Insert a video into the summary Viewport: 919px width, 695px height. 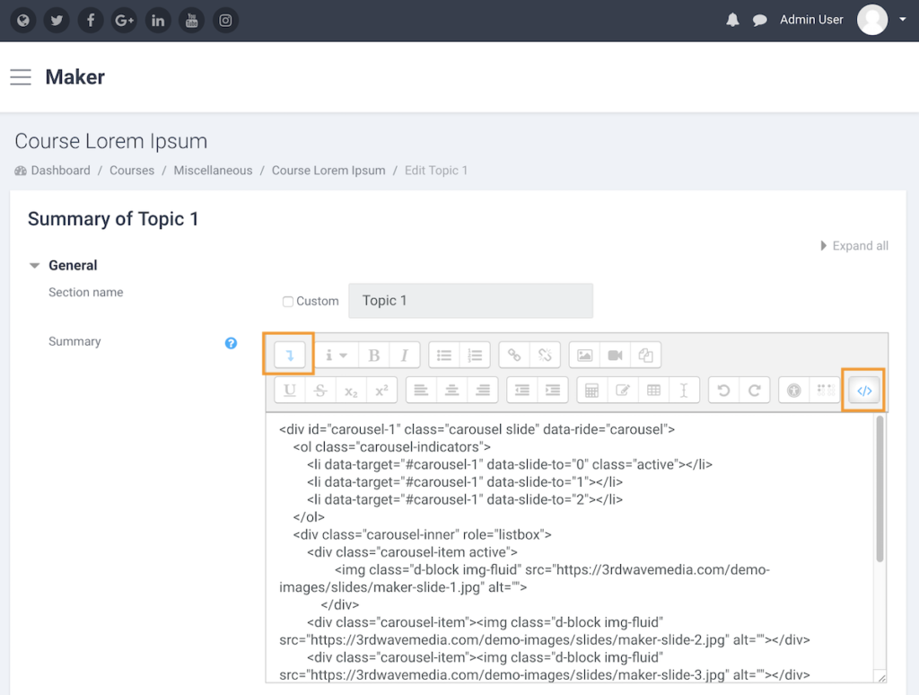(x=616, y=355)
